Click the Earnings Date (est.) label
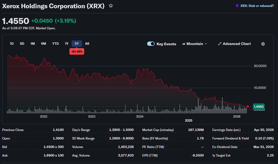 coord(226,130)
